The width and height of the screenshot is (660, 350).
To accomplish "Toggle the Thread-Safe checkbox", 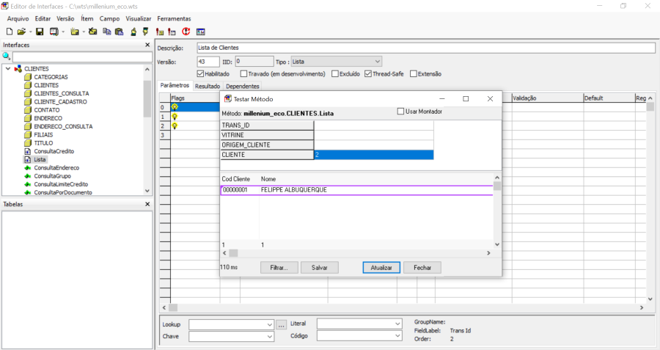I will pos(368,73).
